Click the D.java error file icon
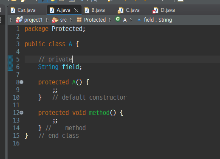The image size is (220, 159). 155,10
